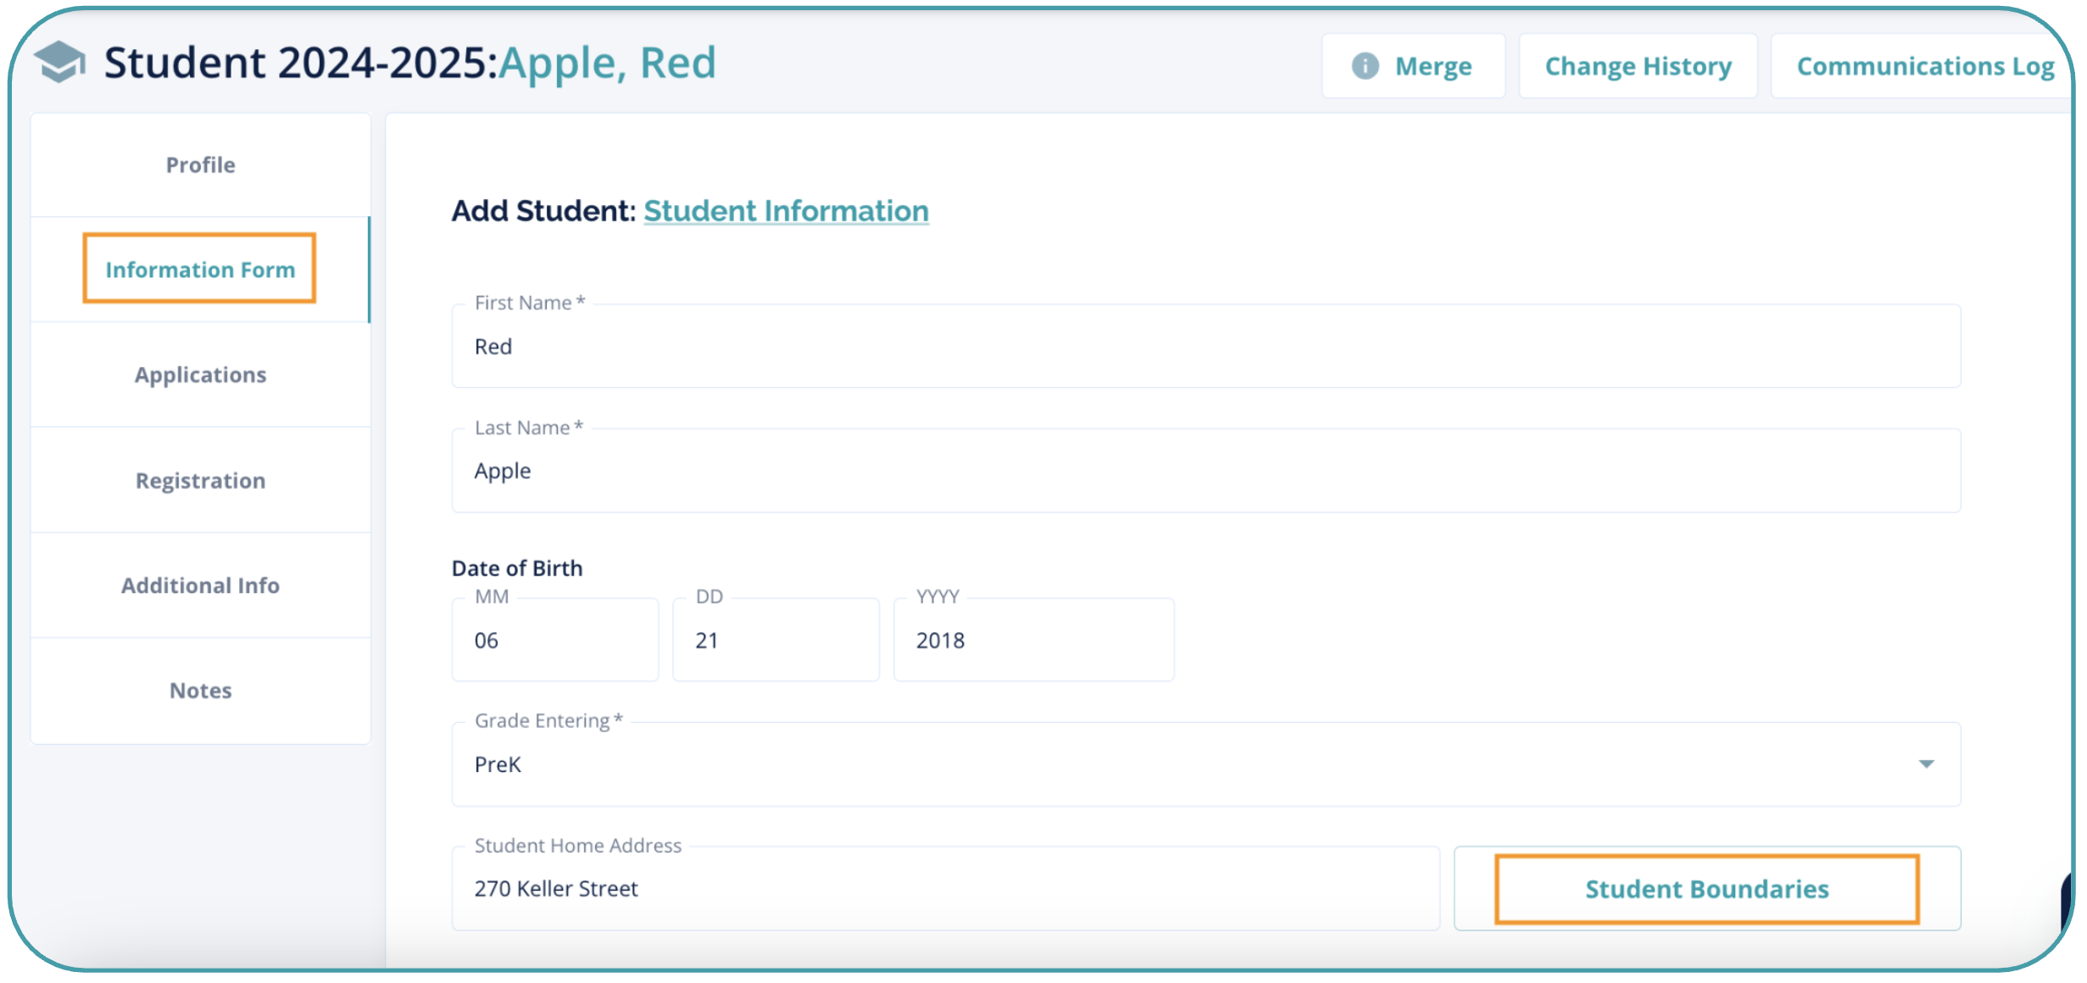Image resolution: width=2087 pixels, height=983 pixels.
Task: Click the Student Boundaries button
Action: coord(1706,889)
